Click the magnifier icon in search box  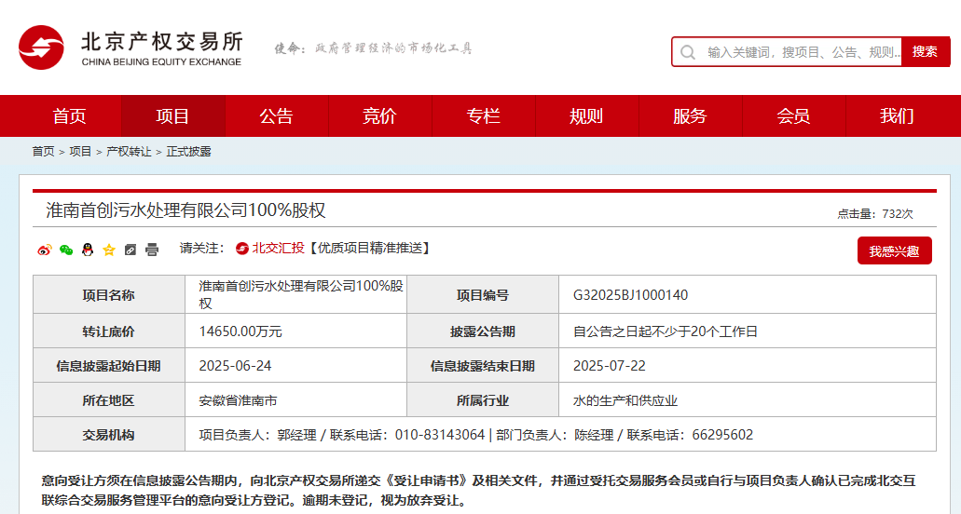click(688, 52)
